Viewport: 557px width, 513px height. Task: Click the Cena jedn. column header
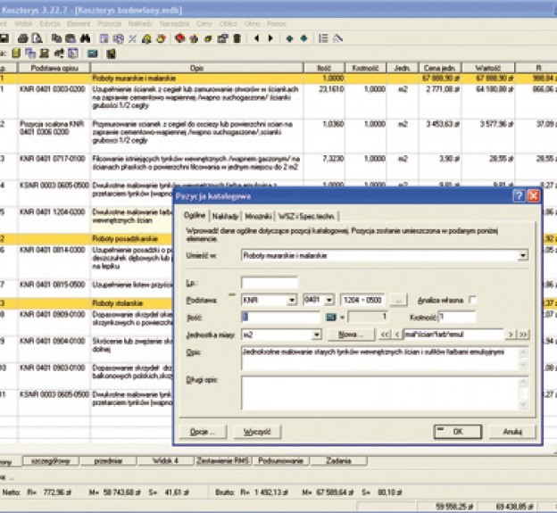coord(440,68)
